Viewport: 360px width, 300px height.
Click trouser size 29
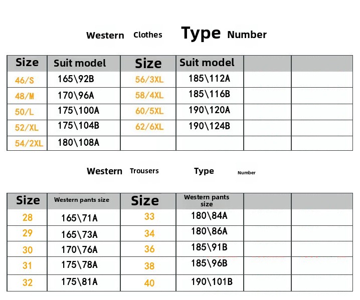click(28, 233)
